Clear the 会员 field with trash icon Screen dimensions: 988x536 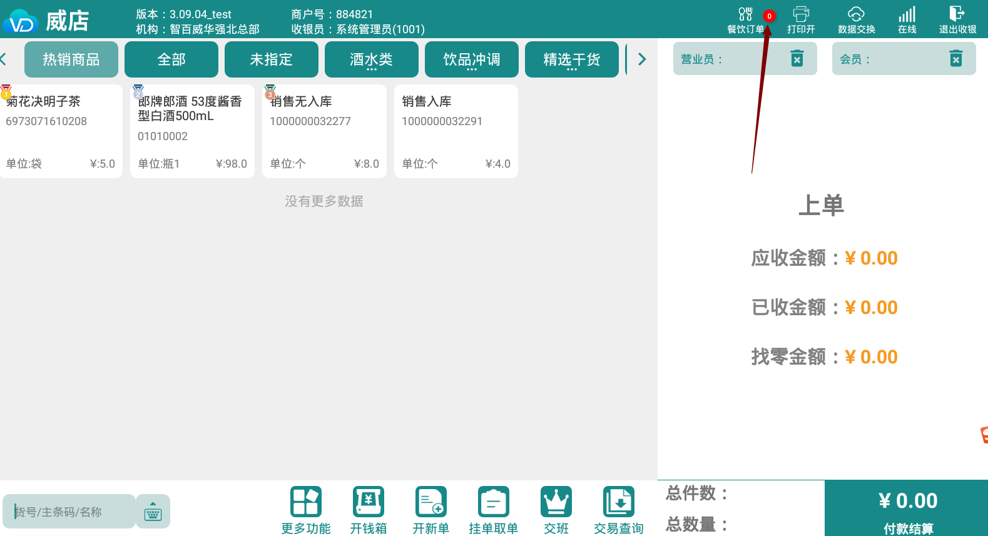click(x=955, y=59)
